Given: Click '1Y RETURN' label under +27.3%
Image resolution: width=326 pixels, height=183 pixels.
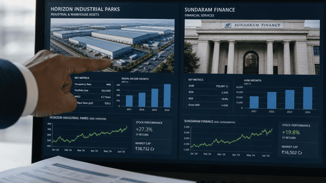Looking at the screenshot, I should (142, 135).
